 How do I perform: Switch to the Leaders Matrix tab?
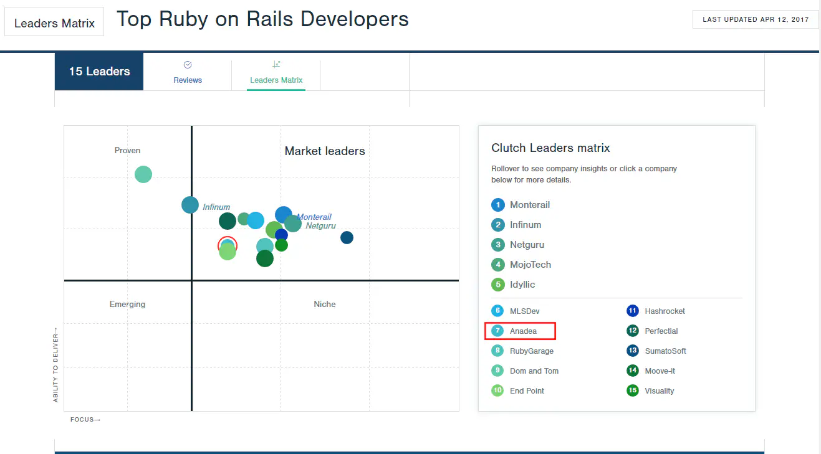point(276,80)
